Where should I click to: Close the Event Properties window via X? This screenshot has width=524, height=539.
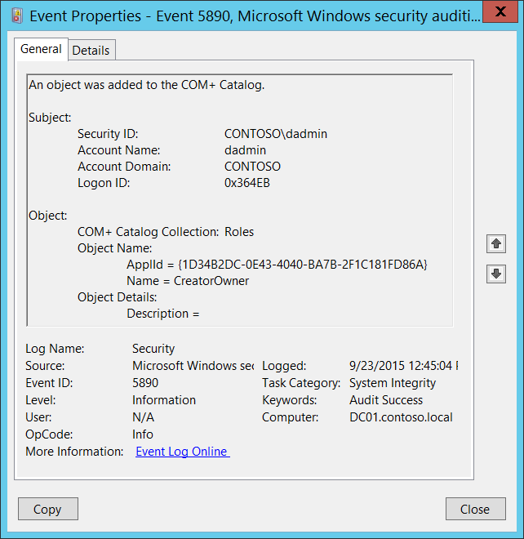(500, 11)
